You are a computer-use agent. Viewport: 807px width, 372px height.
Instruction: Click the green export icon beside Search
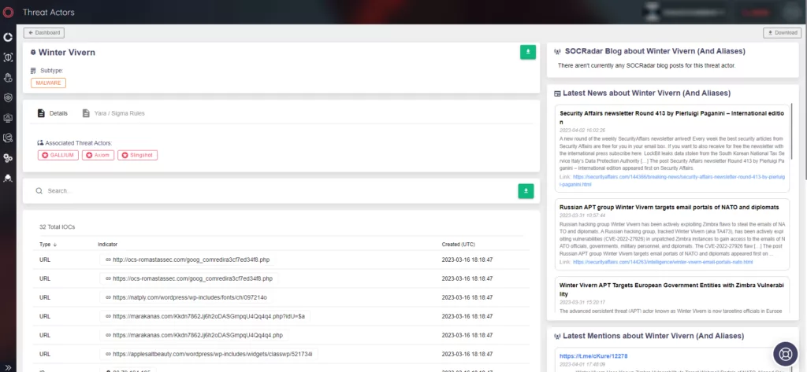click(x=526, y=190)
